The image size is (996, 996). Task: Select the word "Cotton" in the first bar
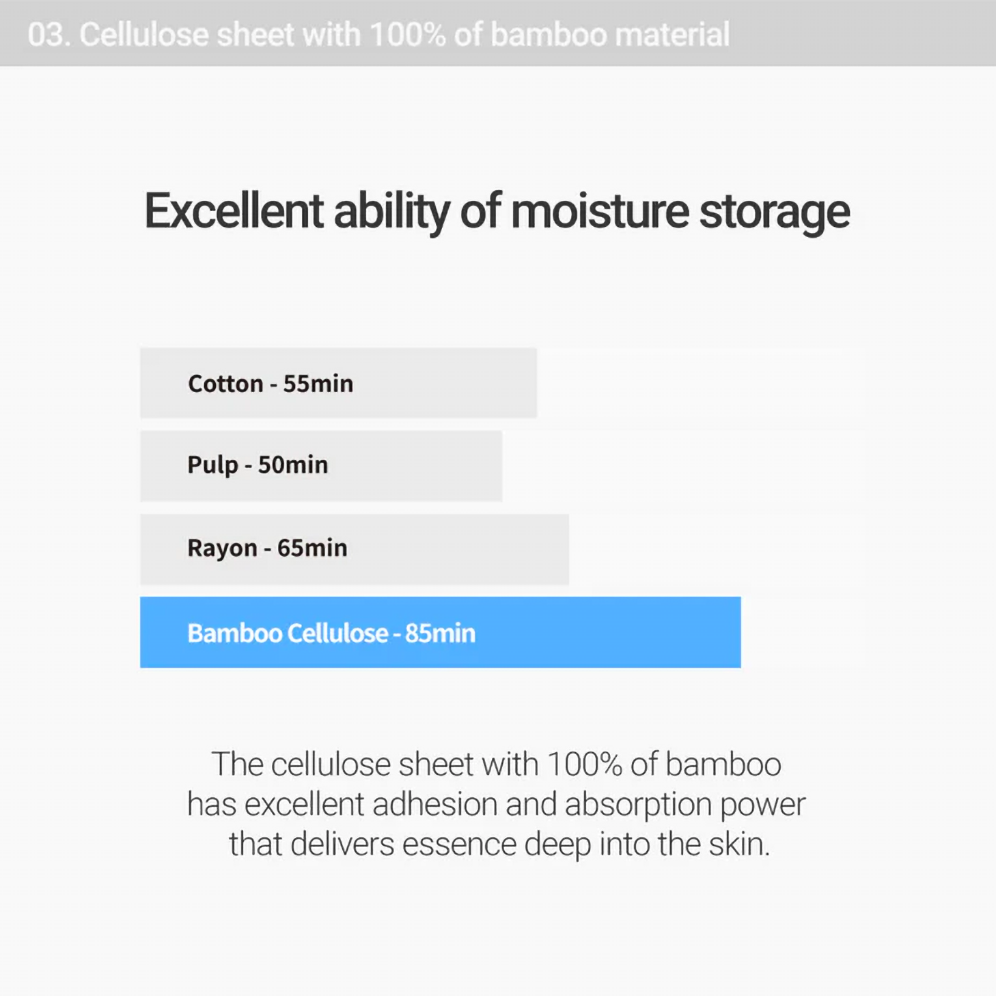click(225, 384)
